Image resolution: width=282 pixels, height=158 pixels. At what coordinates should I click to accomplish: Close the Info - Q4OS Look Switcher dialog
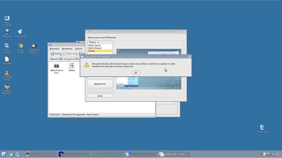189,57
